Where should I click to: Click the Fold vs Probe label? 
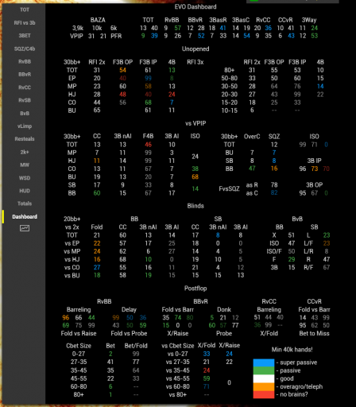[x=129, y=334]
